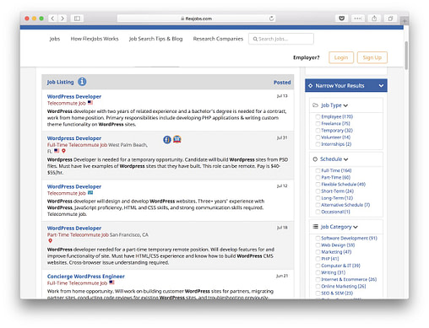The image size is (429, 328).
Task: Open the three-dots extension button
Action: pos(358,19)
